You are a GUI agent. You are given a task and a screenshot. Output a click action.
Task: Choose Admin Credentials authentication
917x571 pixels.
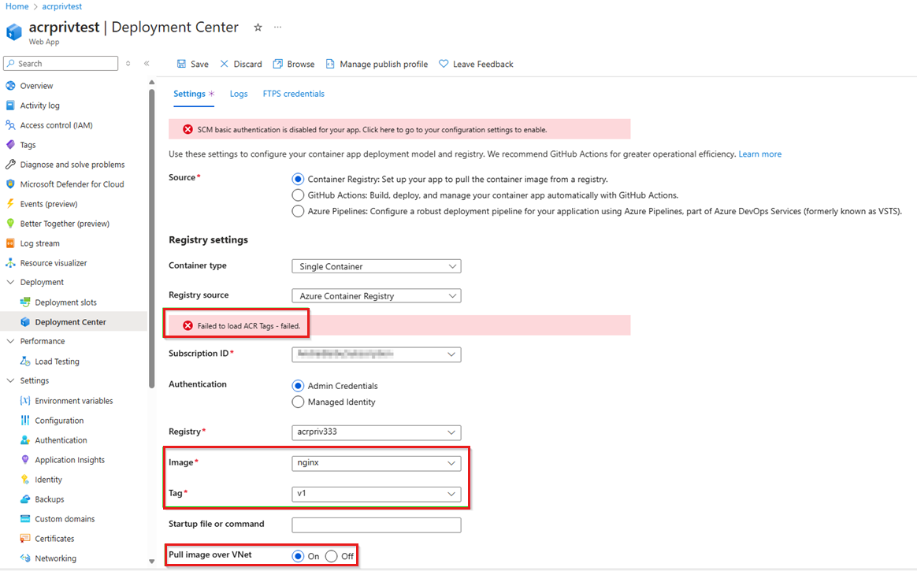[x=299, y=386]
